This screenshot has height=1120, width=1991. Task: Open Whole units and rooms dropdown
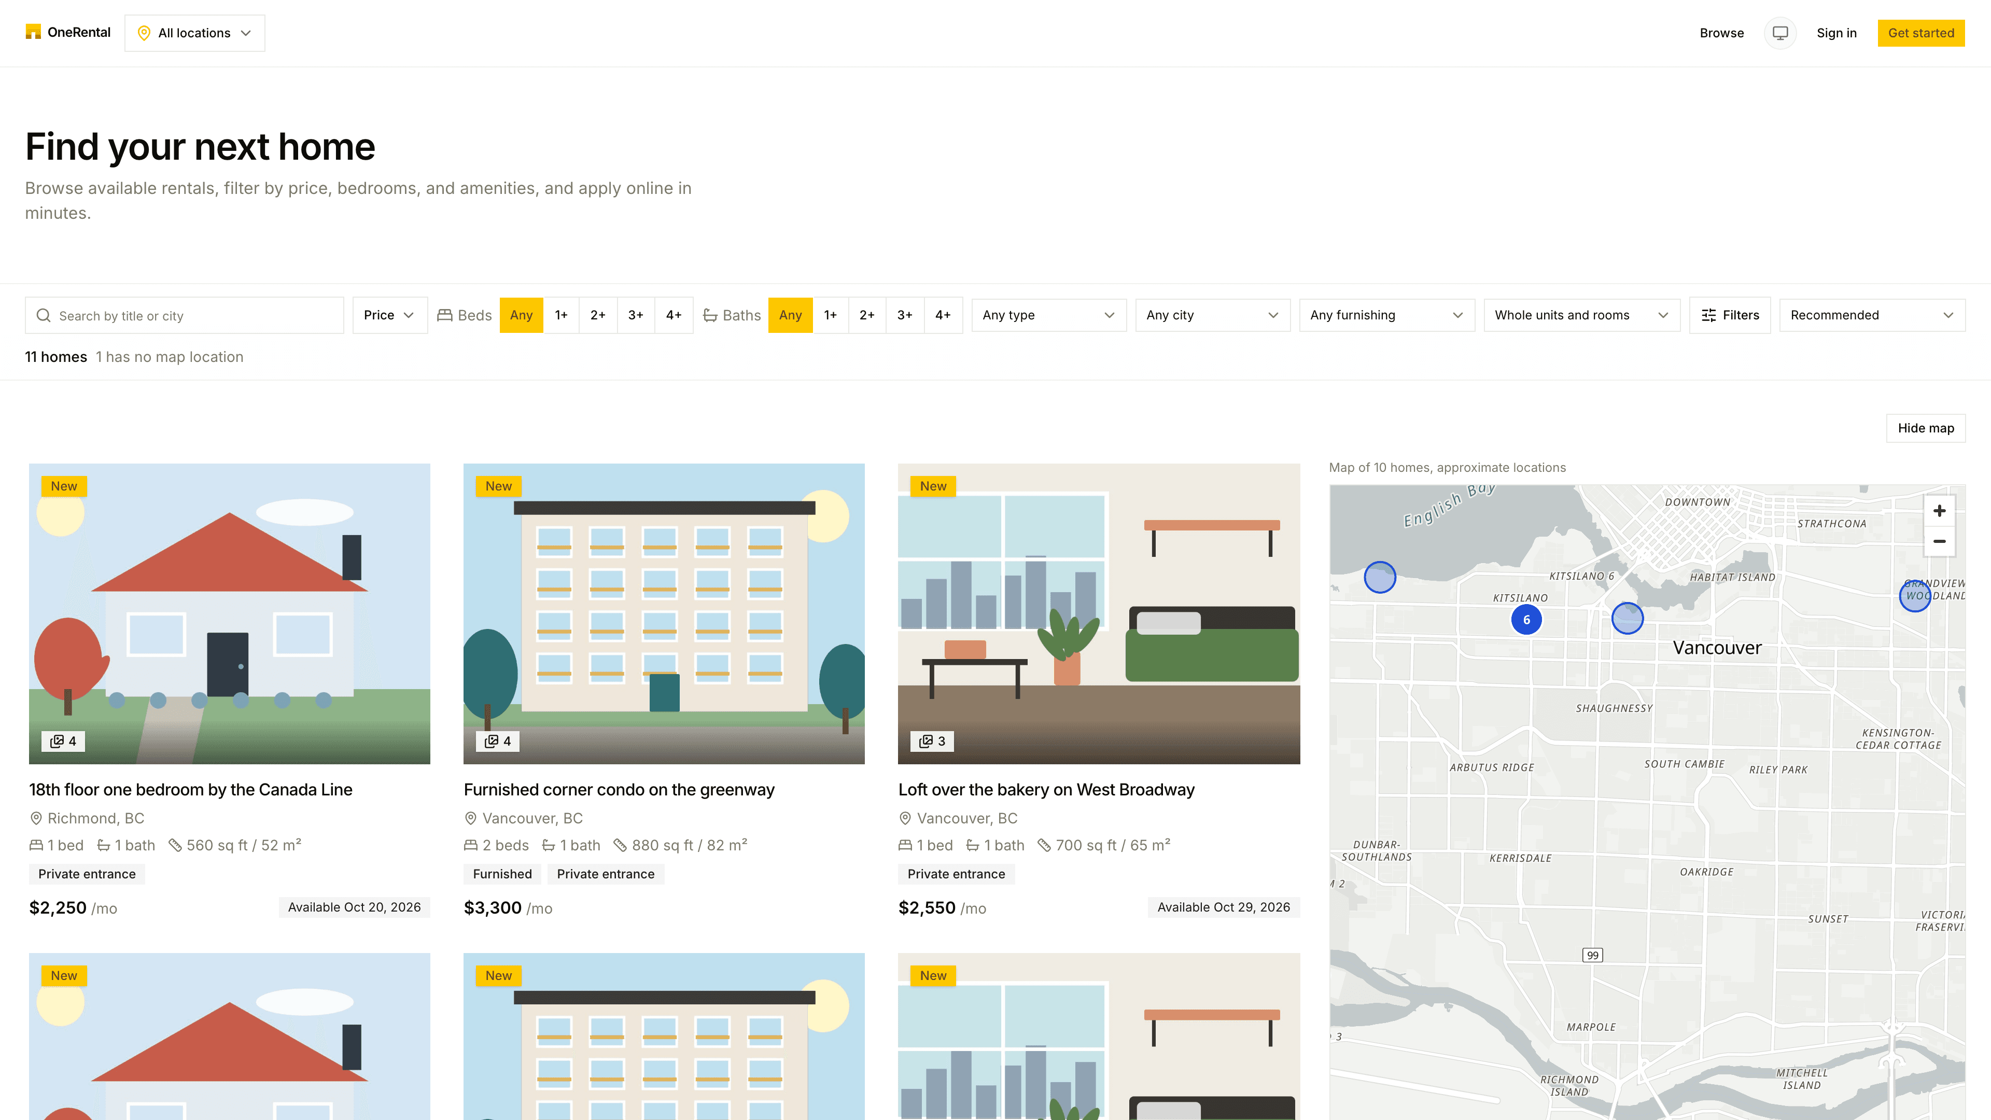(1582, 315)
